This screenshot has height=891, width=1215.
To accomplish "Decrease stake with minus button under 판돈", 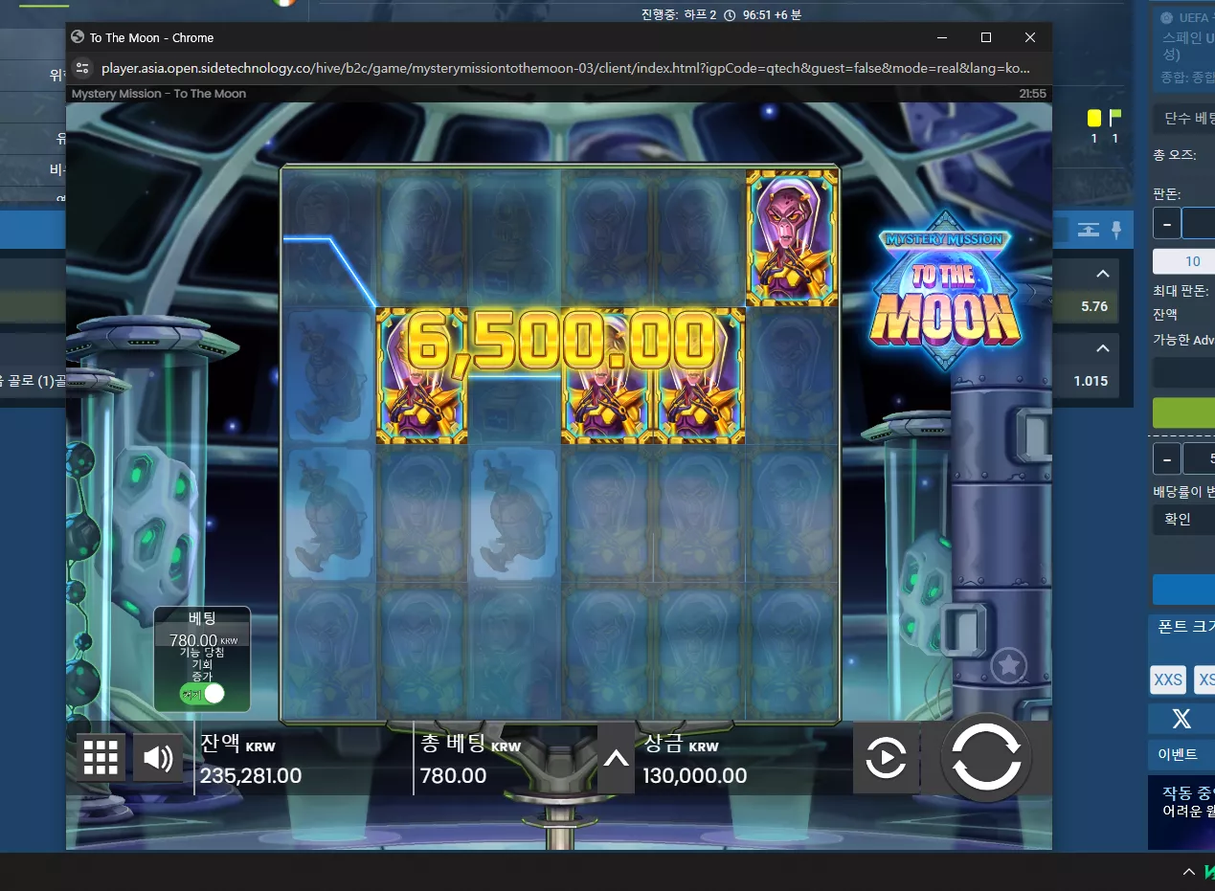I will click(x=1166, y=223).
